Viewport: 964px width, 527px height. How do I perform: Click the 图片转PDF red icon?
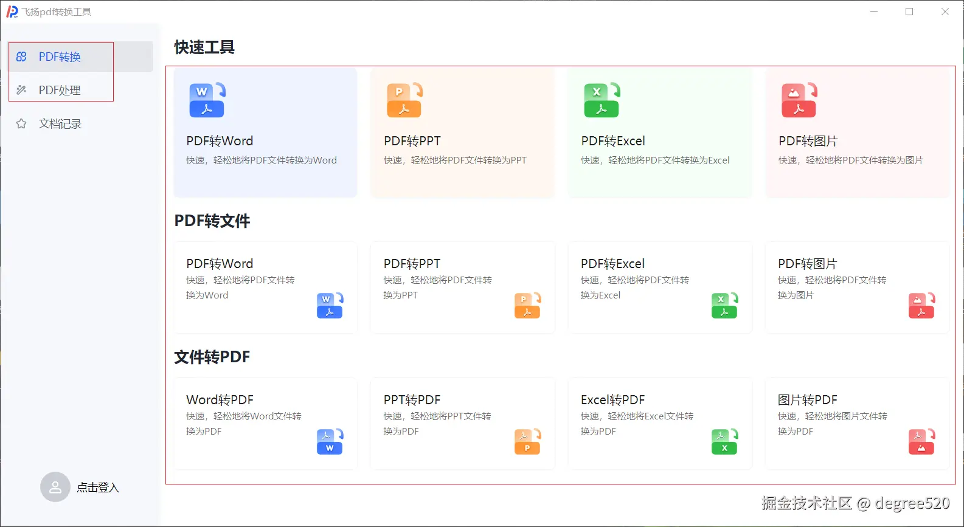[x=921, y=442]
